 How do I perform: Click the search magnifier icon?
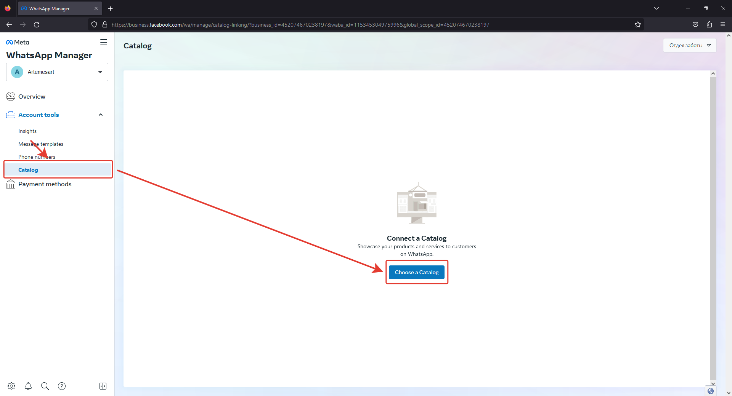tap(45, 386)
